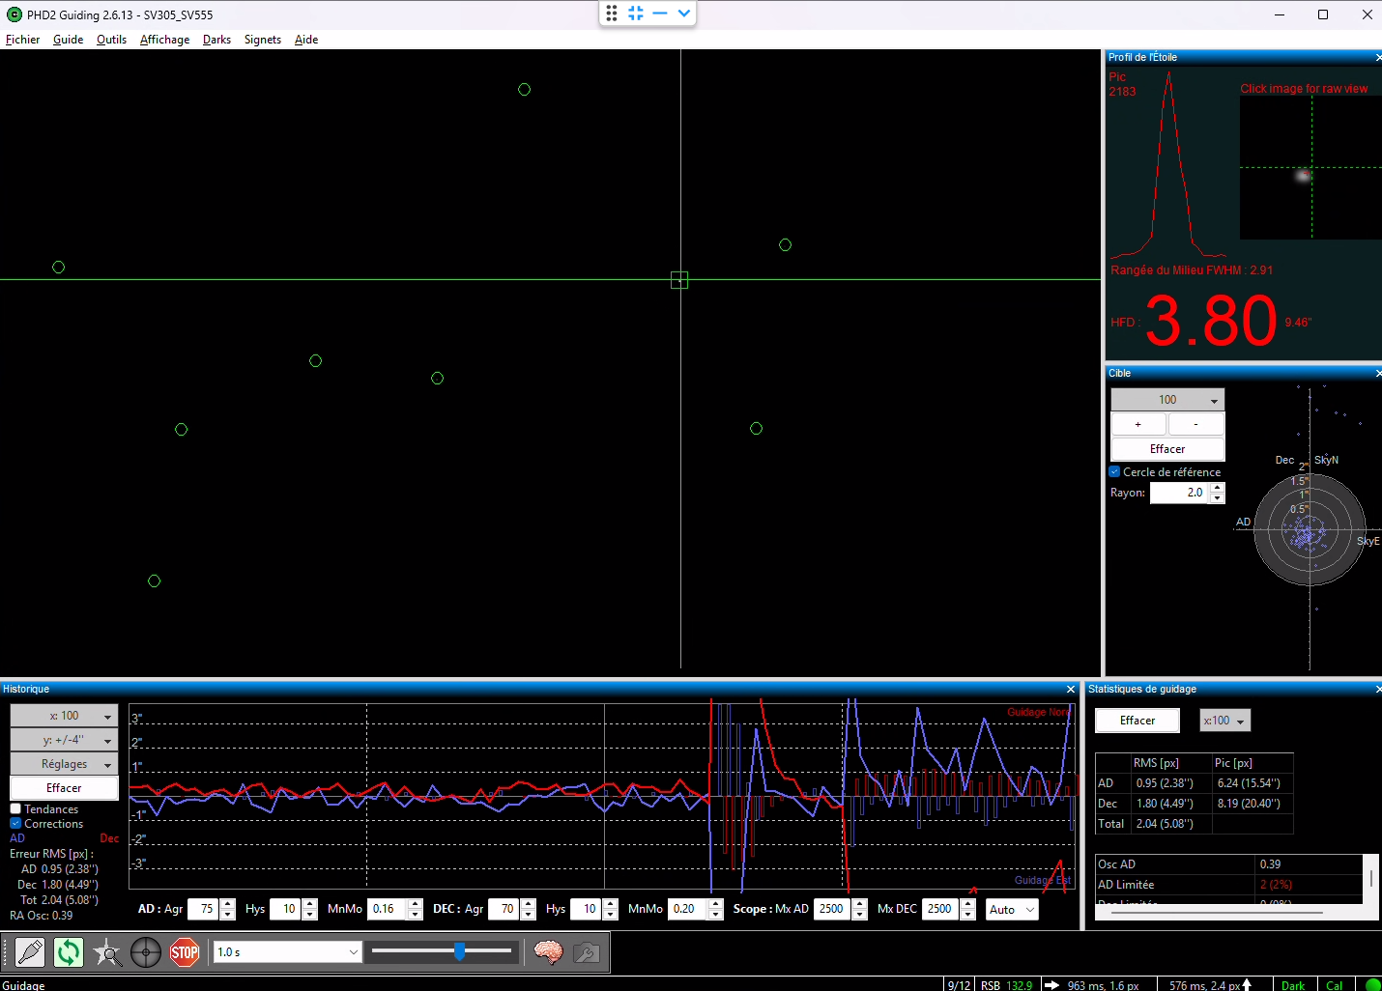The image size is (1382, 991).
Task: Open the Affichage menu
Action: pos(164,40)
